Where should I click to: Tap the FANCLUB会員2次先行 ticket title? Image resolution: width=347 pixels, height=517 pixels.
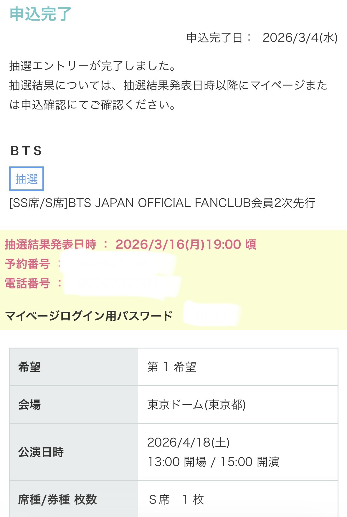tap(162, 203)
